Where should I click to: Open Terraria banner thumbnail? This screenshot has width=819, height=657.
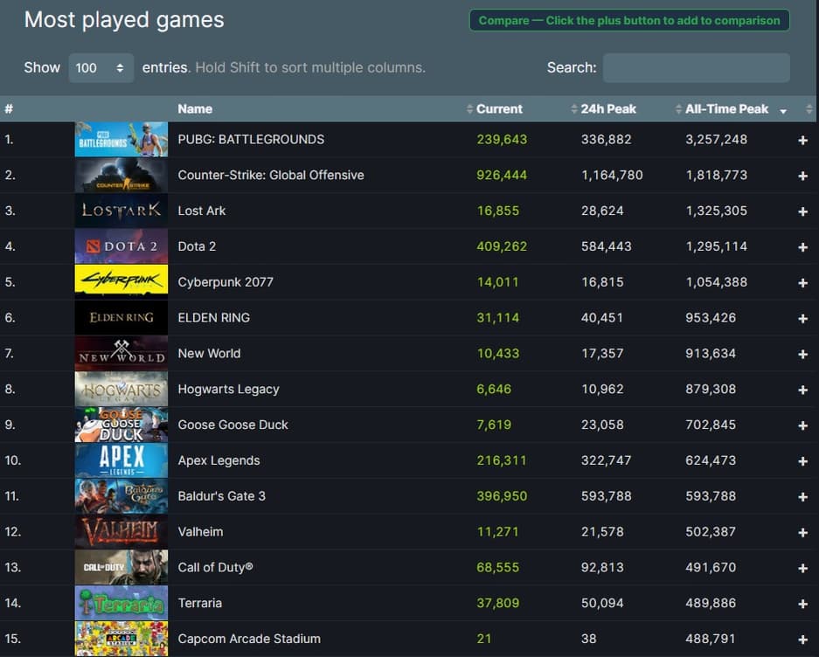click(121, 603)
